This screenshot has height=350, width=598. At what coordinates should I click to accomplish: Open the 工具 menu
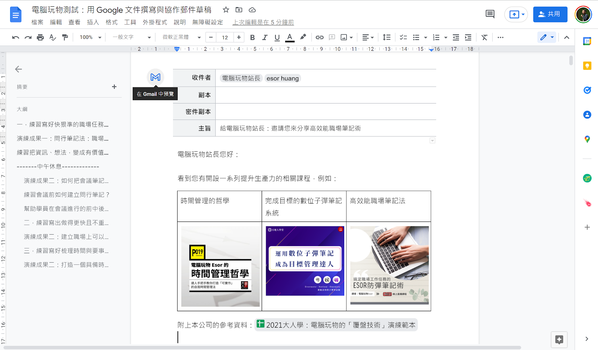pyautogui.click(x=130, y=22)
